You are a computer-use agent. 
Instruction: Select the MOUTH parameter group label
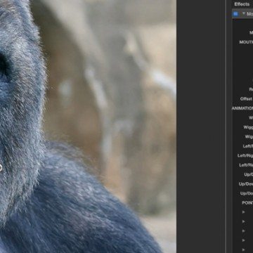[x=246, y=42]
